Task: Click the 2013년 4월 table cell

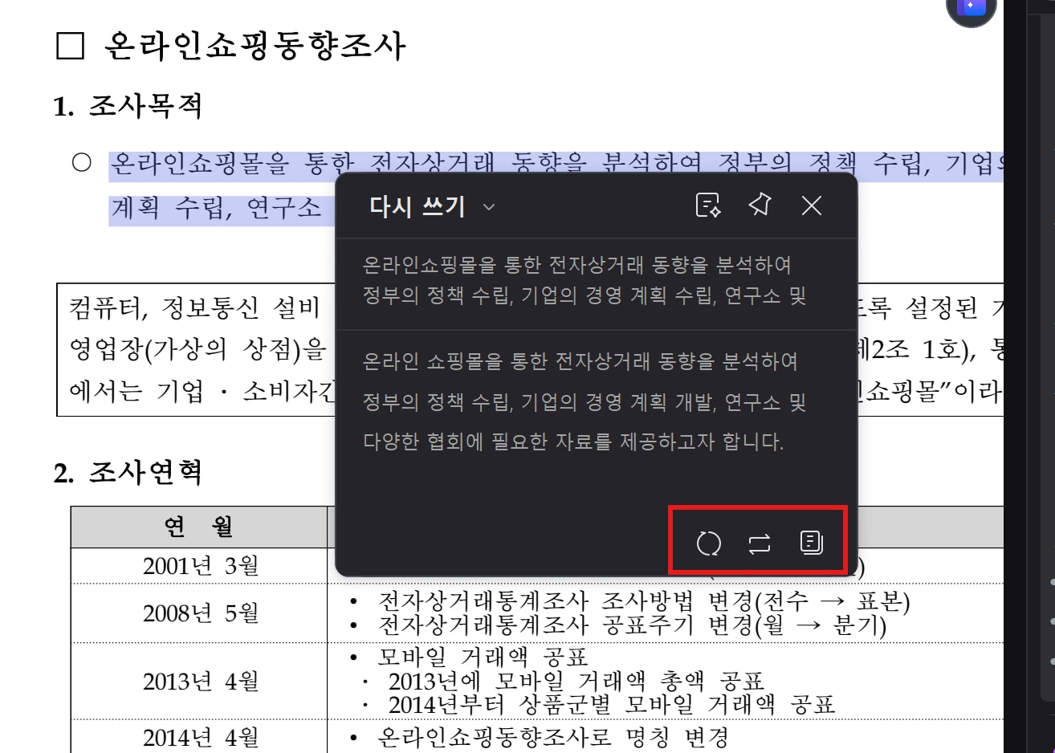Action: point(200,682)
